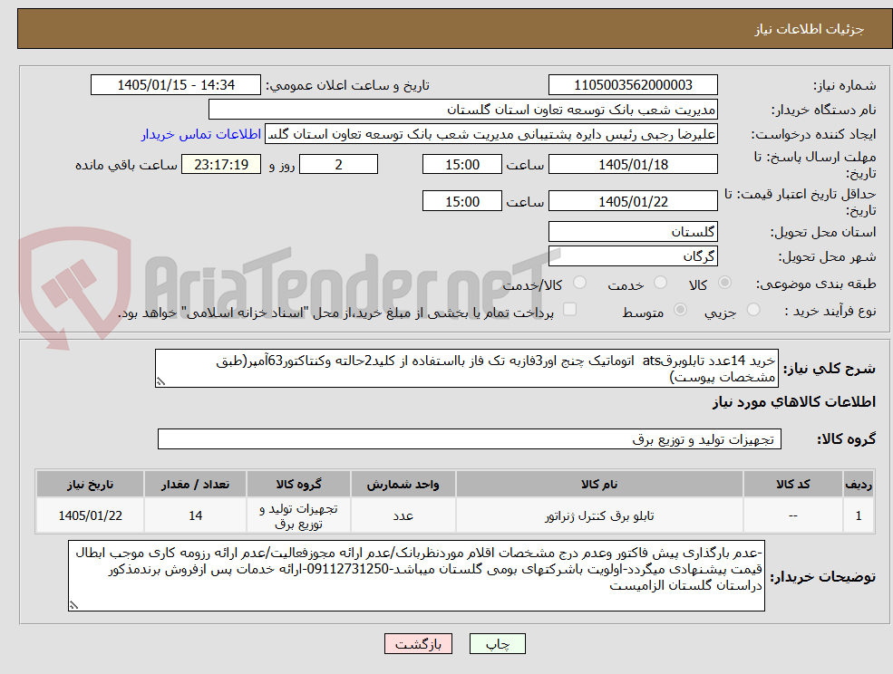Click the remaining time field 23:17:19
Viewport: 893px width, 674px height.
point(221,165)
